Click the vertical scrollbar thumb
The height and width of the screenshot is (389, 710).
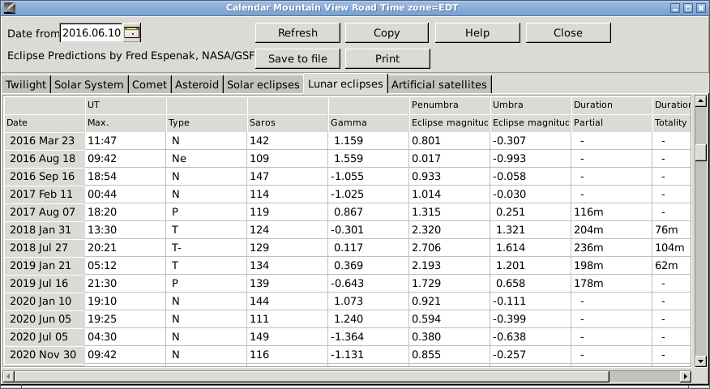(700, 152)
